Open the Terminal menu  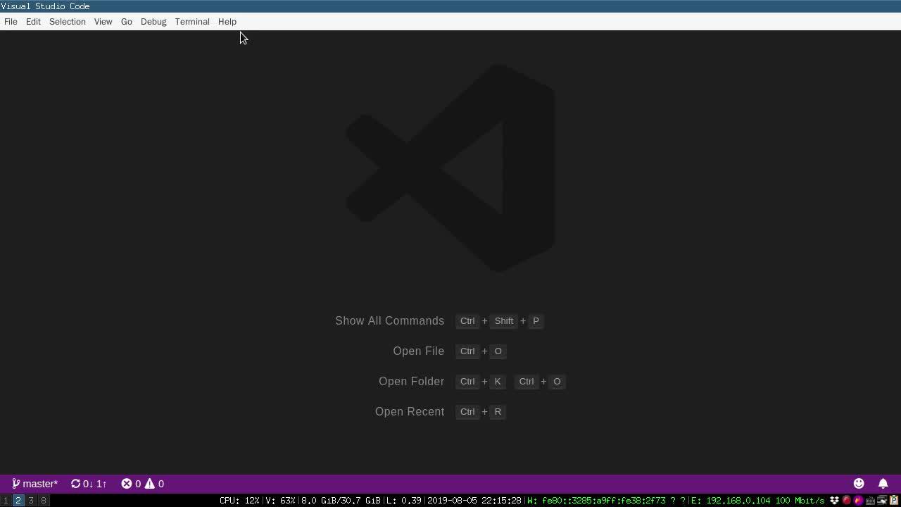coord(192,21)
